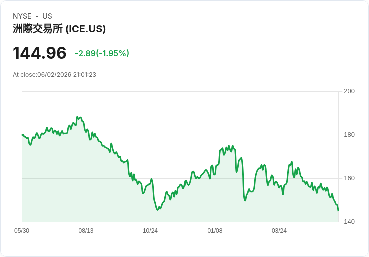This screenshot has width=369, height=257.
Task: Click the 180 price axis label
Action: (349, 135)
